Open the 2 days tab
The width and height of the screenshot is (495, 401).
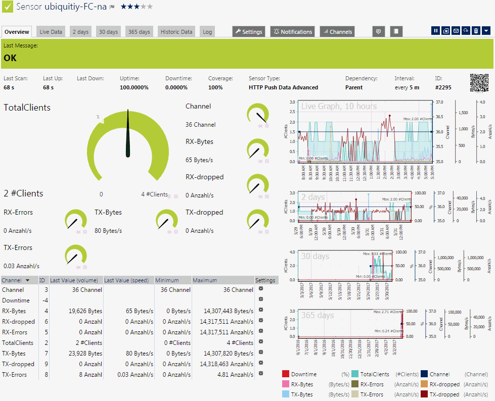pos(80,32)
